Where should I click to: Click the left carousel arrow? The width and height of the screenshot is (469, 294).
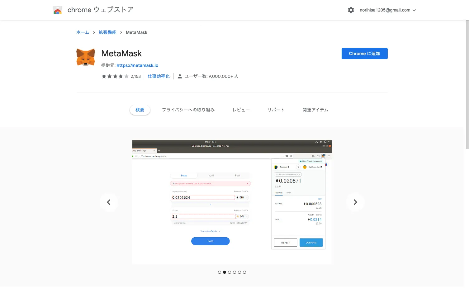pos(109,202)
